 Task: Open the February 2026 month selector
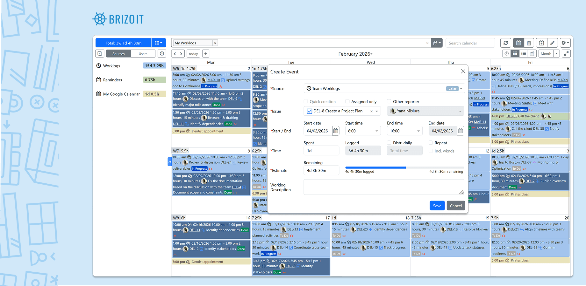click(x=355, y=54)
